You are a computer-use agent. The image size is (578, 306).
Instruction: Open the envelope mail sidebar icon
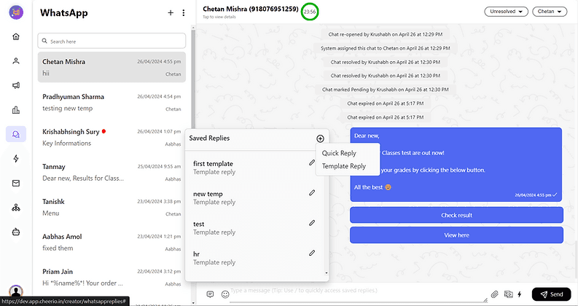(16, 183)
